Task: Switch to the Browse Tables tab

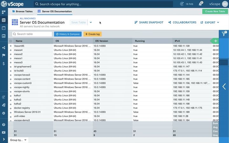Action: 22,11
